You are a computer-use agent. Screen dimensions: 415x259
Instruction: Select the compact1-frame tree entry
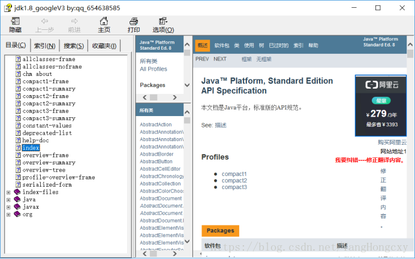(x=45, y=81)
